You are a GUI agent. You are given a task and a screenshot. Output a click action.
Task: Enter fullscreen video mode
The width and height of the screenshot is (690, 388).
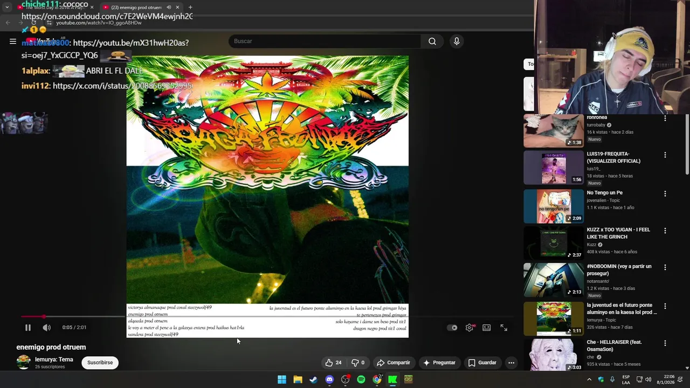coord(504,328)
